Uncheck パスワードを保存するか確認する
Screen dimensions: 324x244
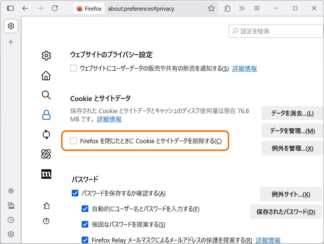(75, 193)
